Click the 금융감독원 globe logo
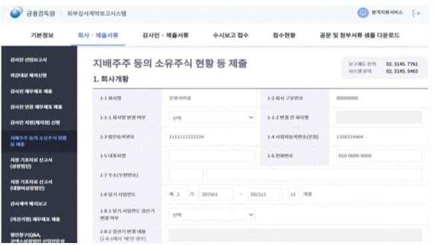This screenshot has height=245, width=435. [17, 13]
